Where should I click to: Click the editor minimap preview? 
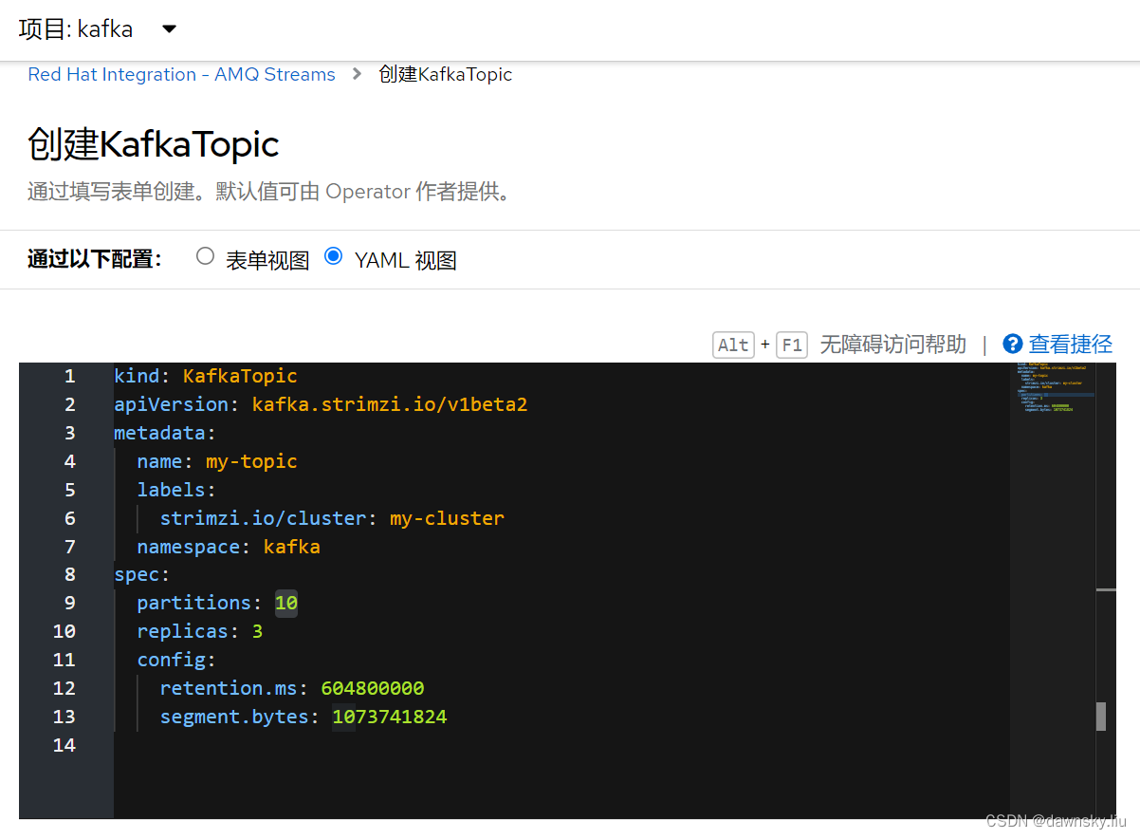[x=1052, y=389]
